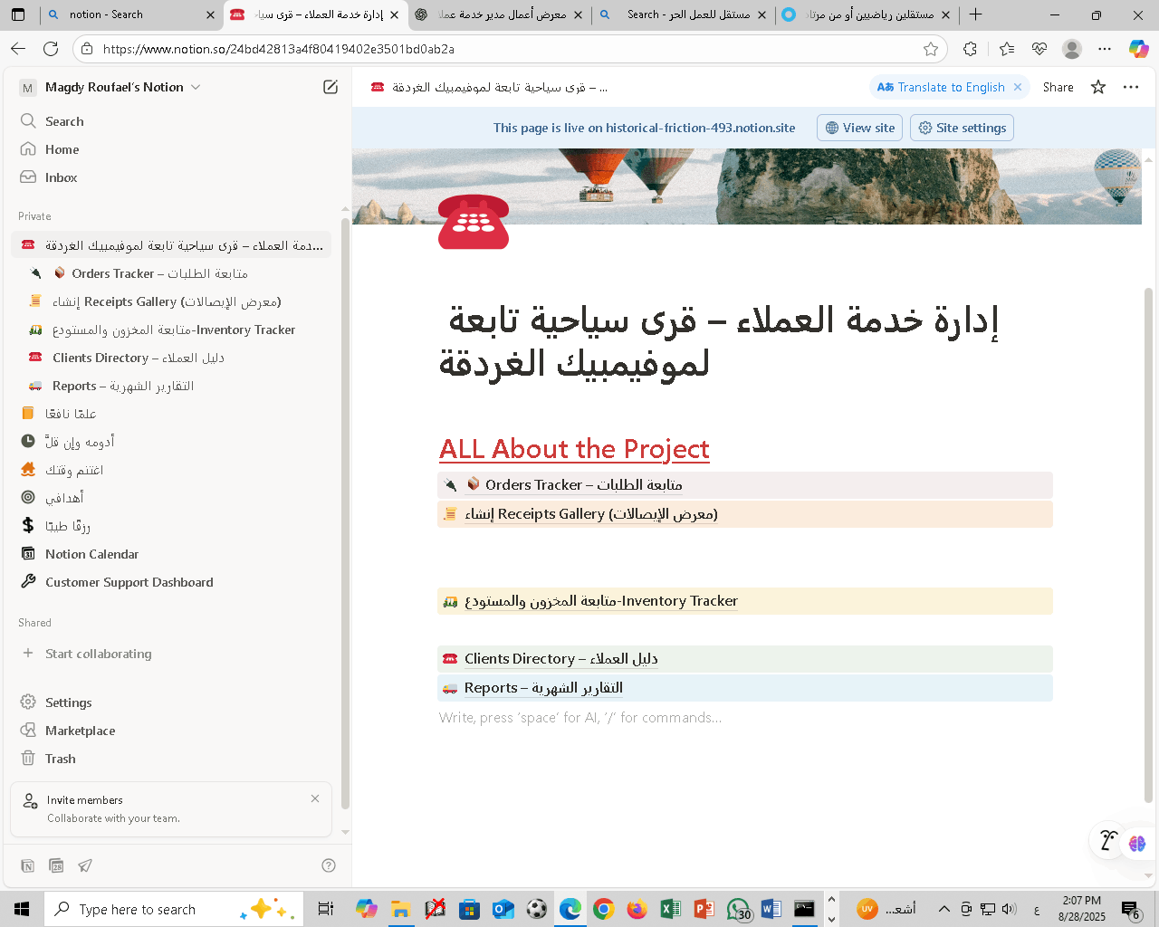Open the Customer Support Dashboard wrench page
The height and width of the screenshot is (927, 1159).
coord(129,581)
